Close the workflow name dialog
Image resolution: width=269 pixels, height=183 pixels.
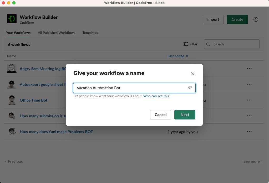193,74
